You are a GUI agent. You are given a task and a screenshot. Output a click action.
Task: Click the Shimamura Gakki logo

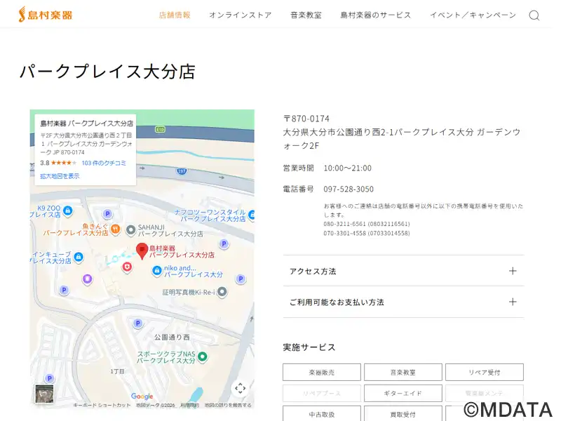pyautogui.click(x=45, y=14)
